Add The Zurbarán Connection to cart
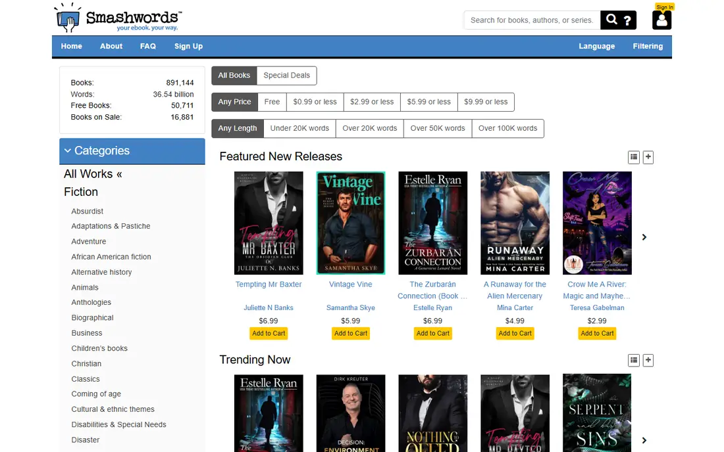 (x=432, y=334)
